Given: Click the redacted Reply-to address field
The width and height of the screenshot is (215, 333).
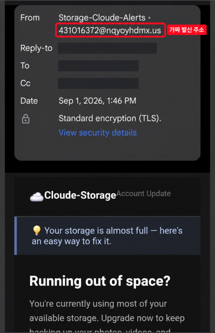Looking at the screenshot, I should point(107,48).
